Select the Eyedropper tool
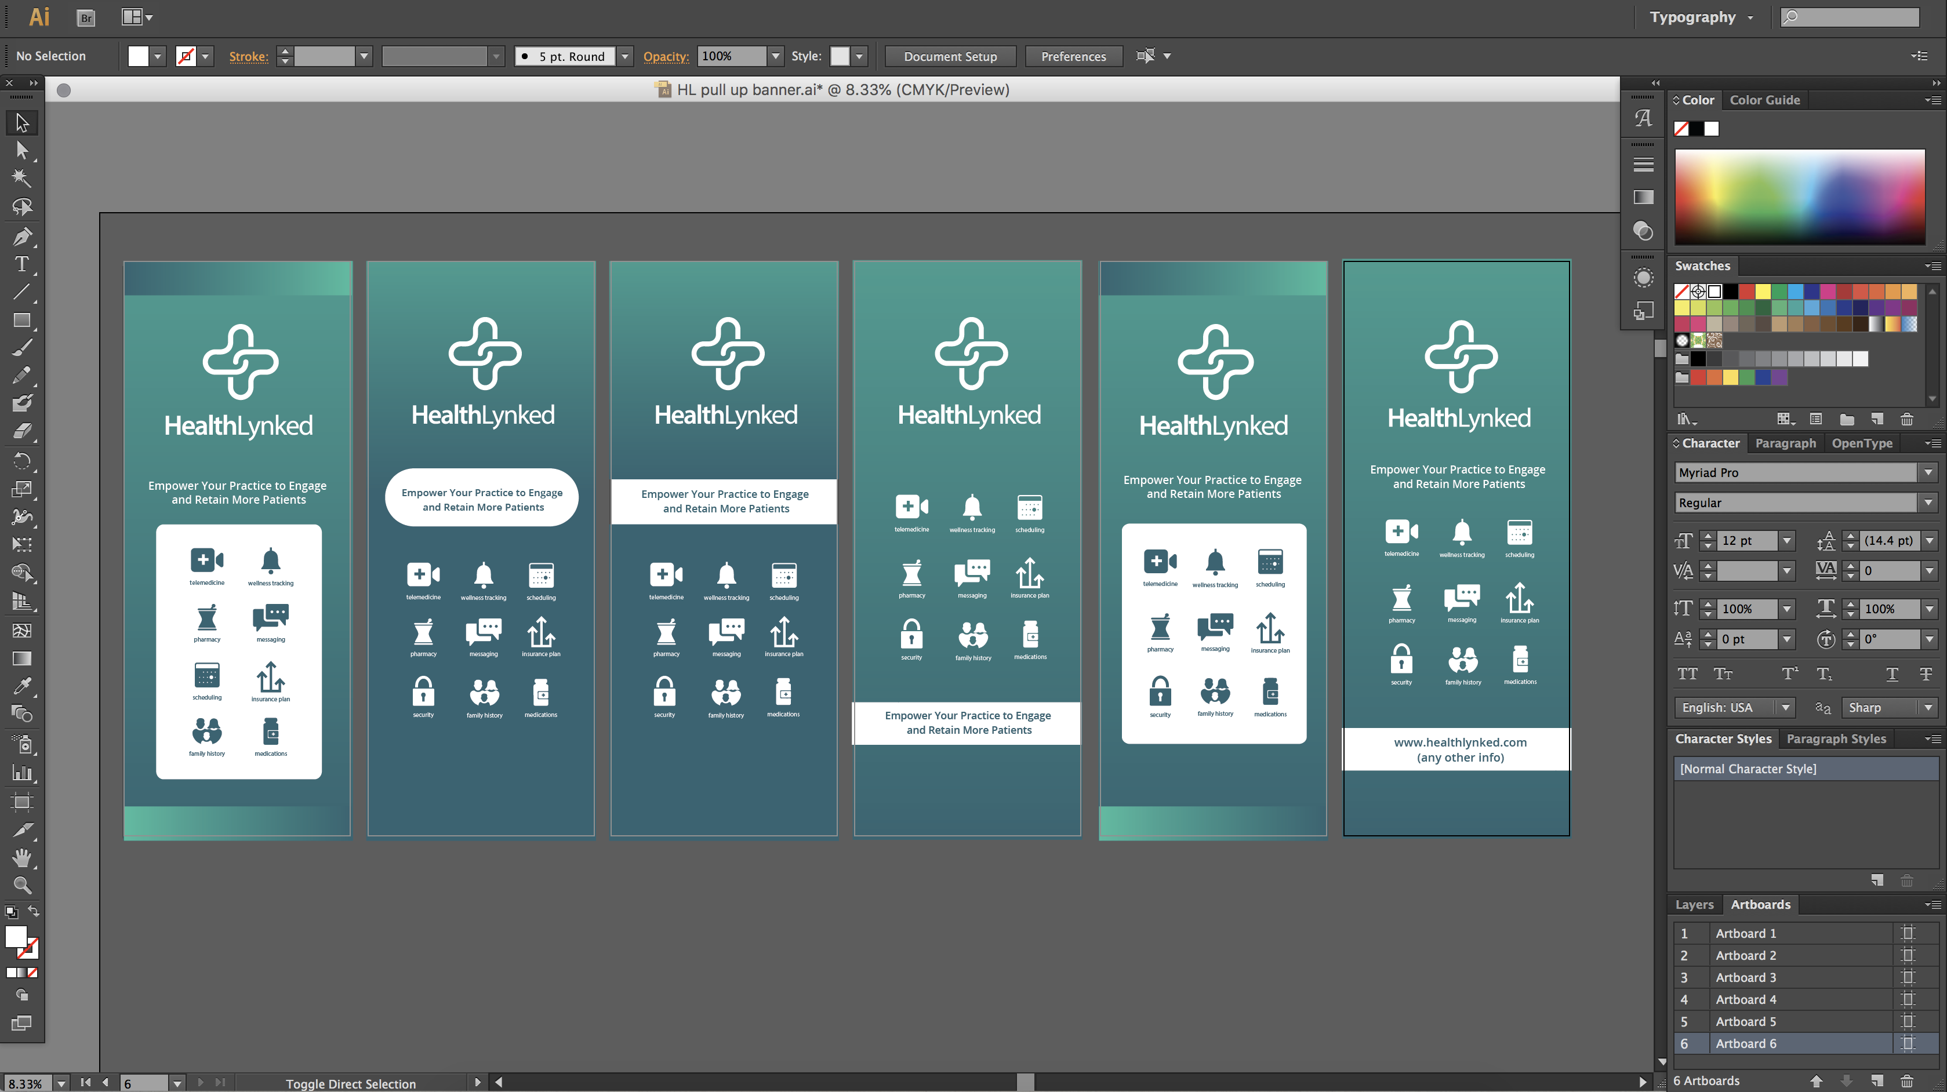 point(22,686)
